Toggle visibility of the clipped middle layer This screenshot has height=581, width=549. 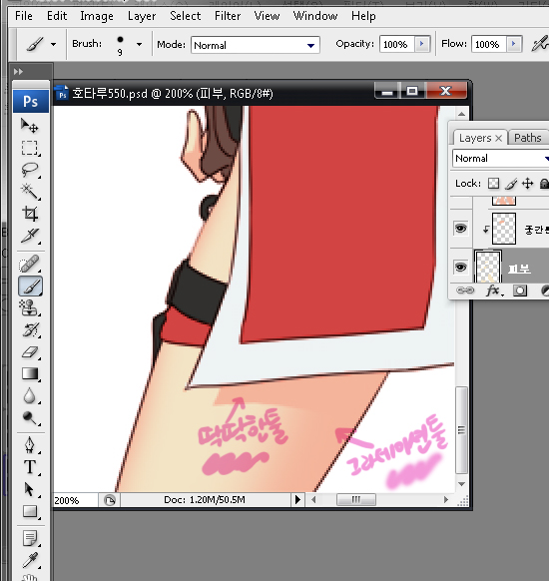coord(460,228)
